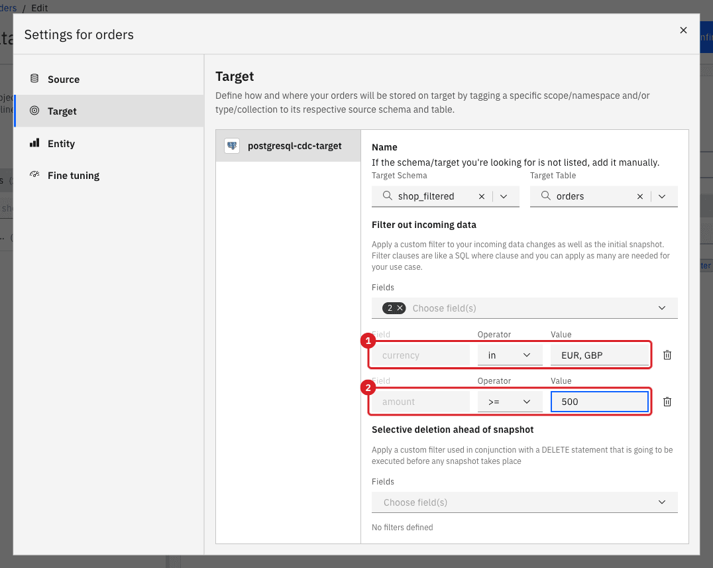
Task: Click the disabled amount field box
Action: click(x=421, y=402)
